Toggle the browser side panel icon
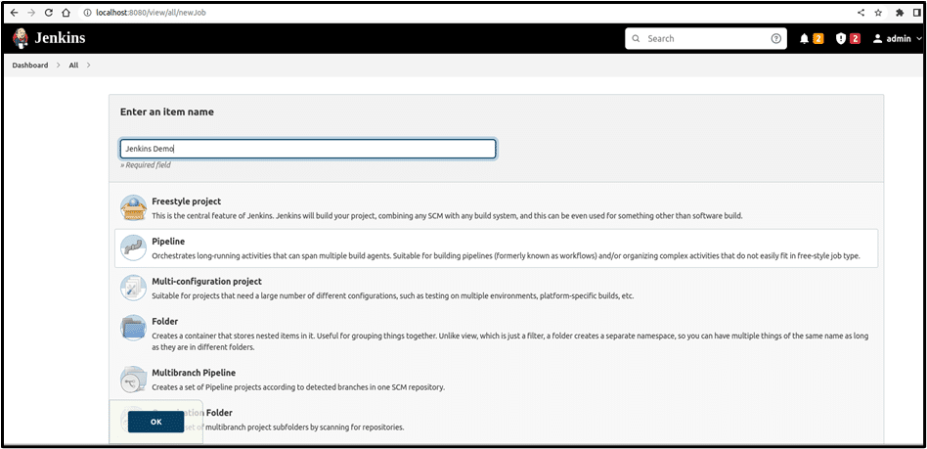 916,13
